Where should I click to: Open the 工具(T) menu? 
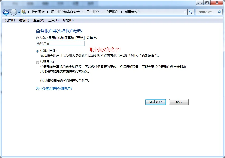53,20
